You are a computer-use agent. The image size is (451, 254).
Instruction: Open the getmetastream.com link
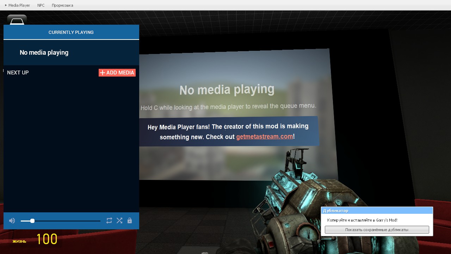[x=265, y=137]
